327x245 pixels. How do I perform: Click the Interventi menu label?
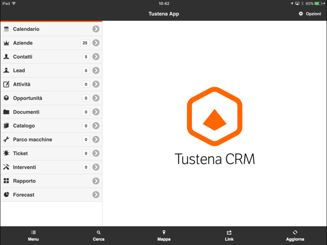pyautogui.click(x=24, y=167)
